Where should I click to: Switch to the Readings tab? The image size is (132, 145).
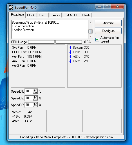point(17,15)
